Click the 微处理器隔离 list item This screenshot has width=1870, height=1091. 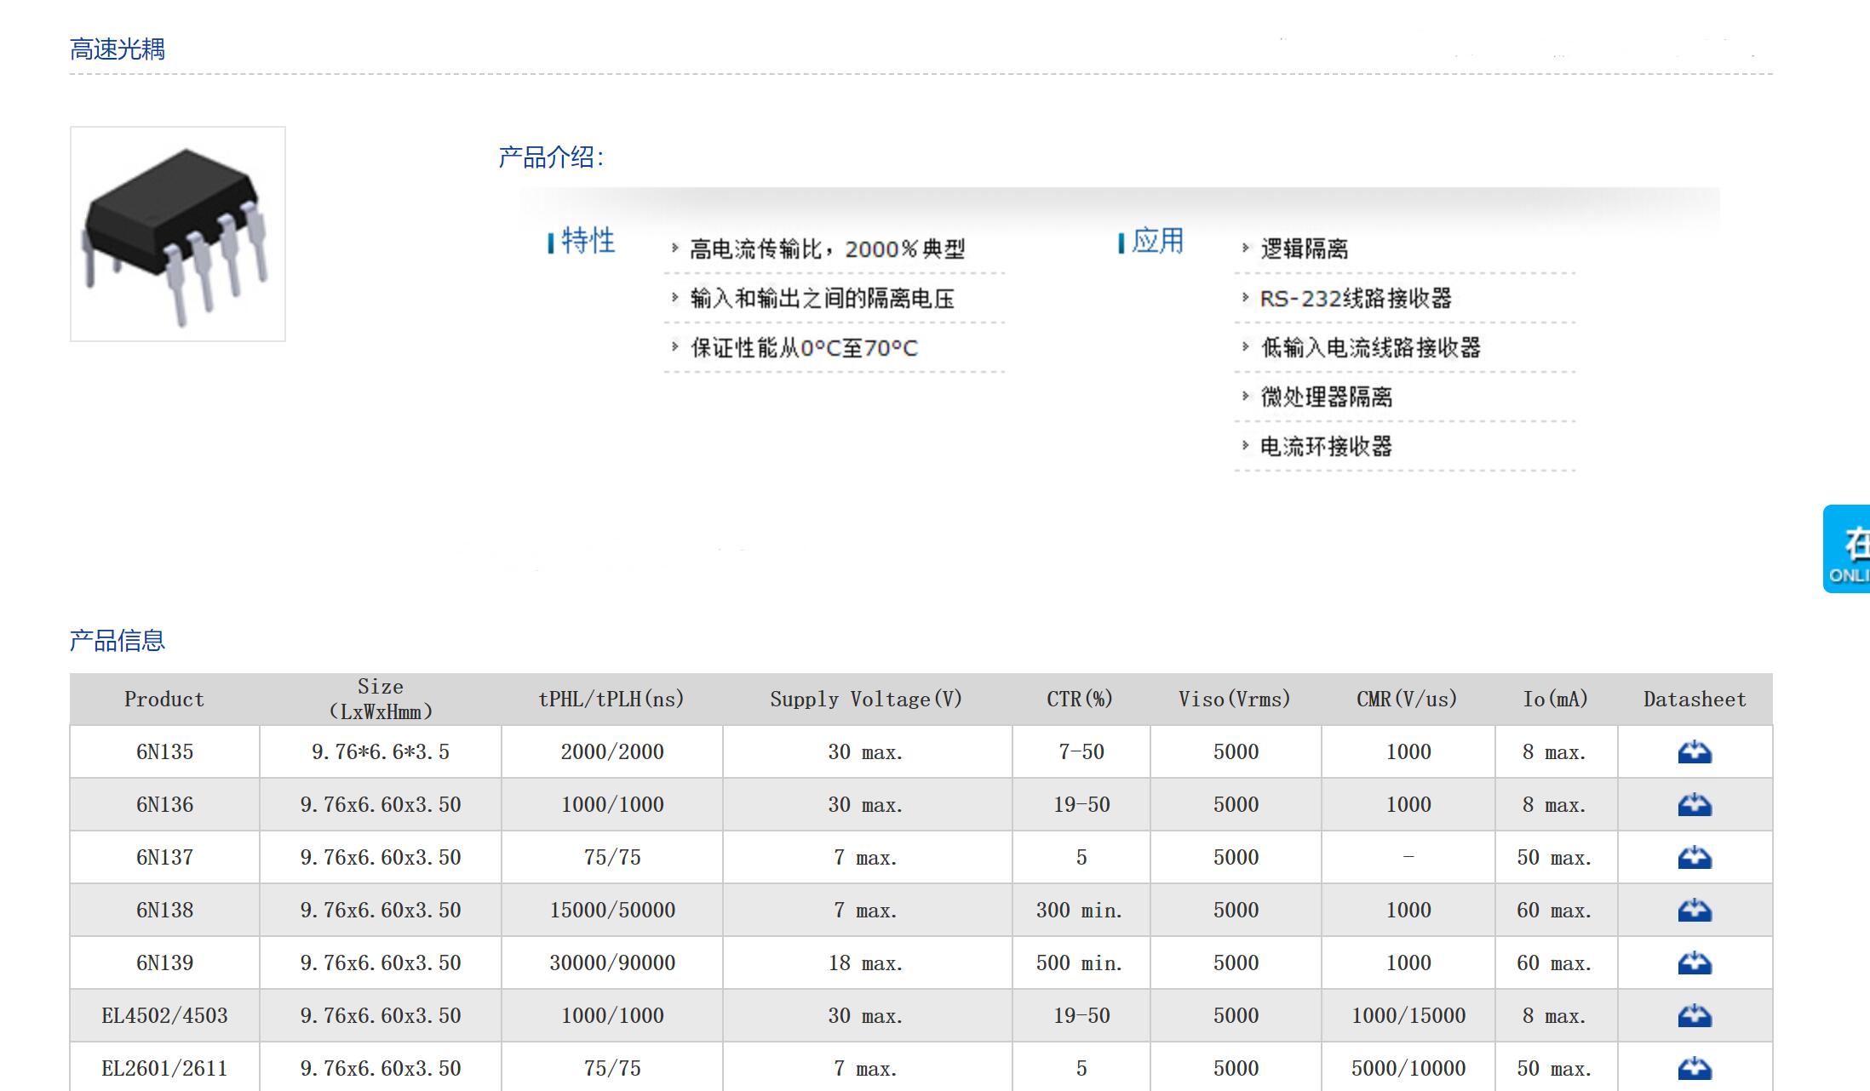tap(1326, 397)
